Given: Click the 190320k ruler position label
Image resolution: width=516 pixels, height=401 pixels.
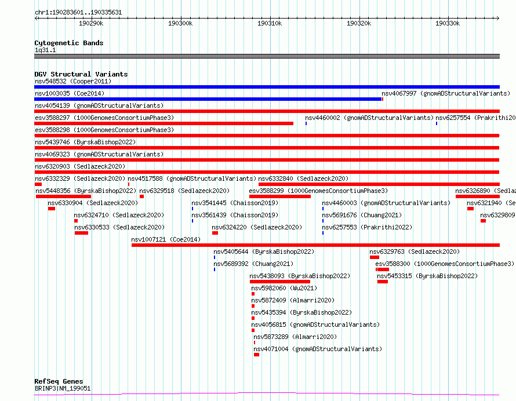Looking at the screenshot, I should pyautogui.click(x=359, y=24).
